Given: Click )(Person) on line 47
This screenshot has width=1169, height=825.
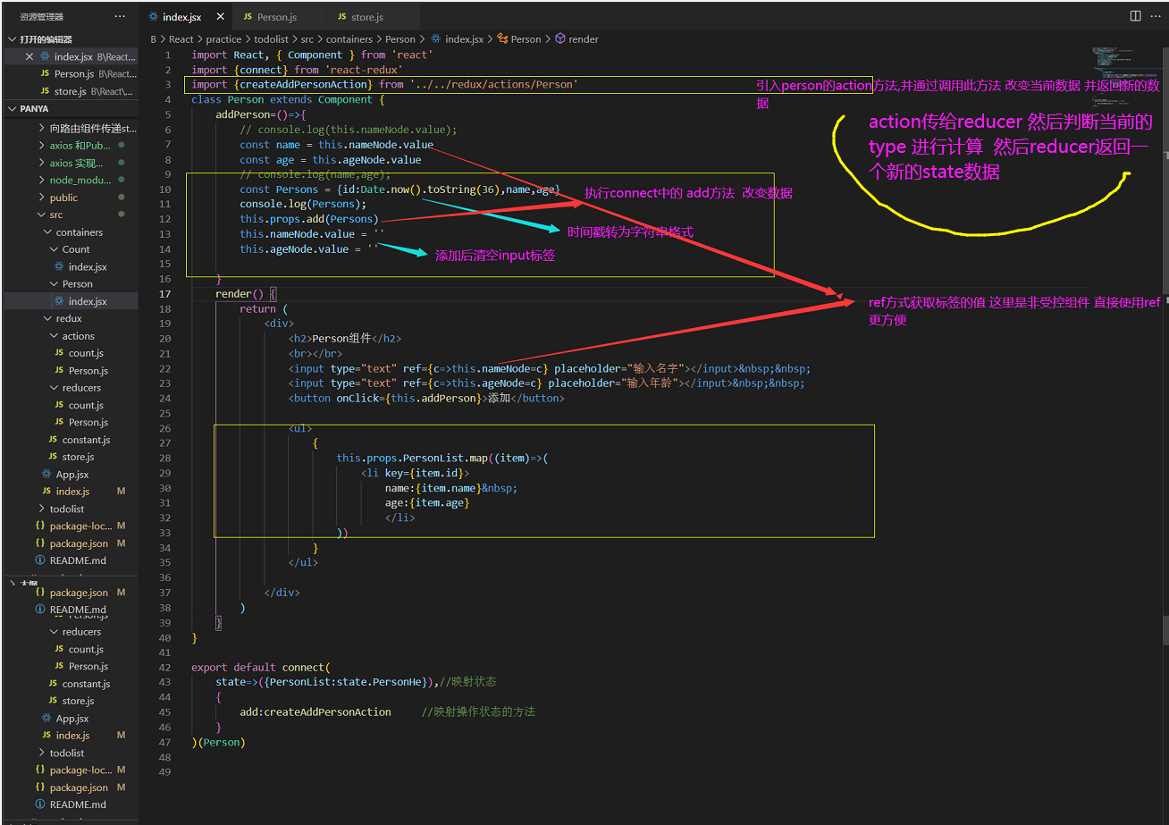Looking at the screenshot, I should coord(218,742).
